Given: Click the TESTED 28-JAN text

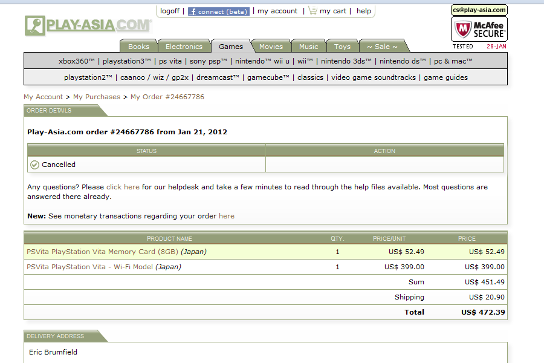Looking at the screenshot, I should [x=479, y=46].
